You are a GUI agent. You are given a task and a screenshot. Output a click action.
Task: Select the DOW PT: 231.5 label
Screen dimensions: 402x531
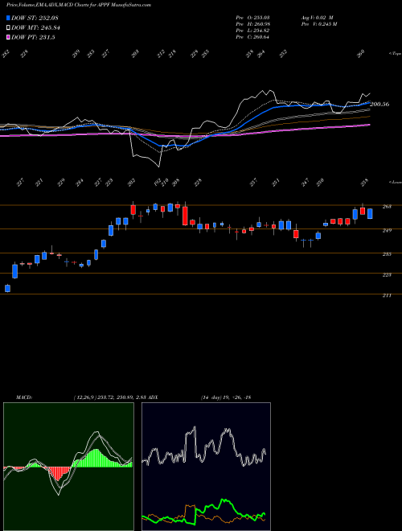pyautogui.click(x=33, y=38)
